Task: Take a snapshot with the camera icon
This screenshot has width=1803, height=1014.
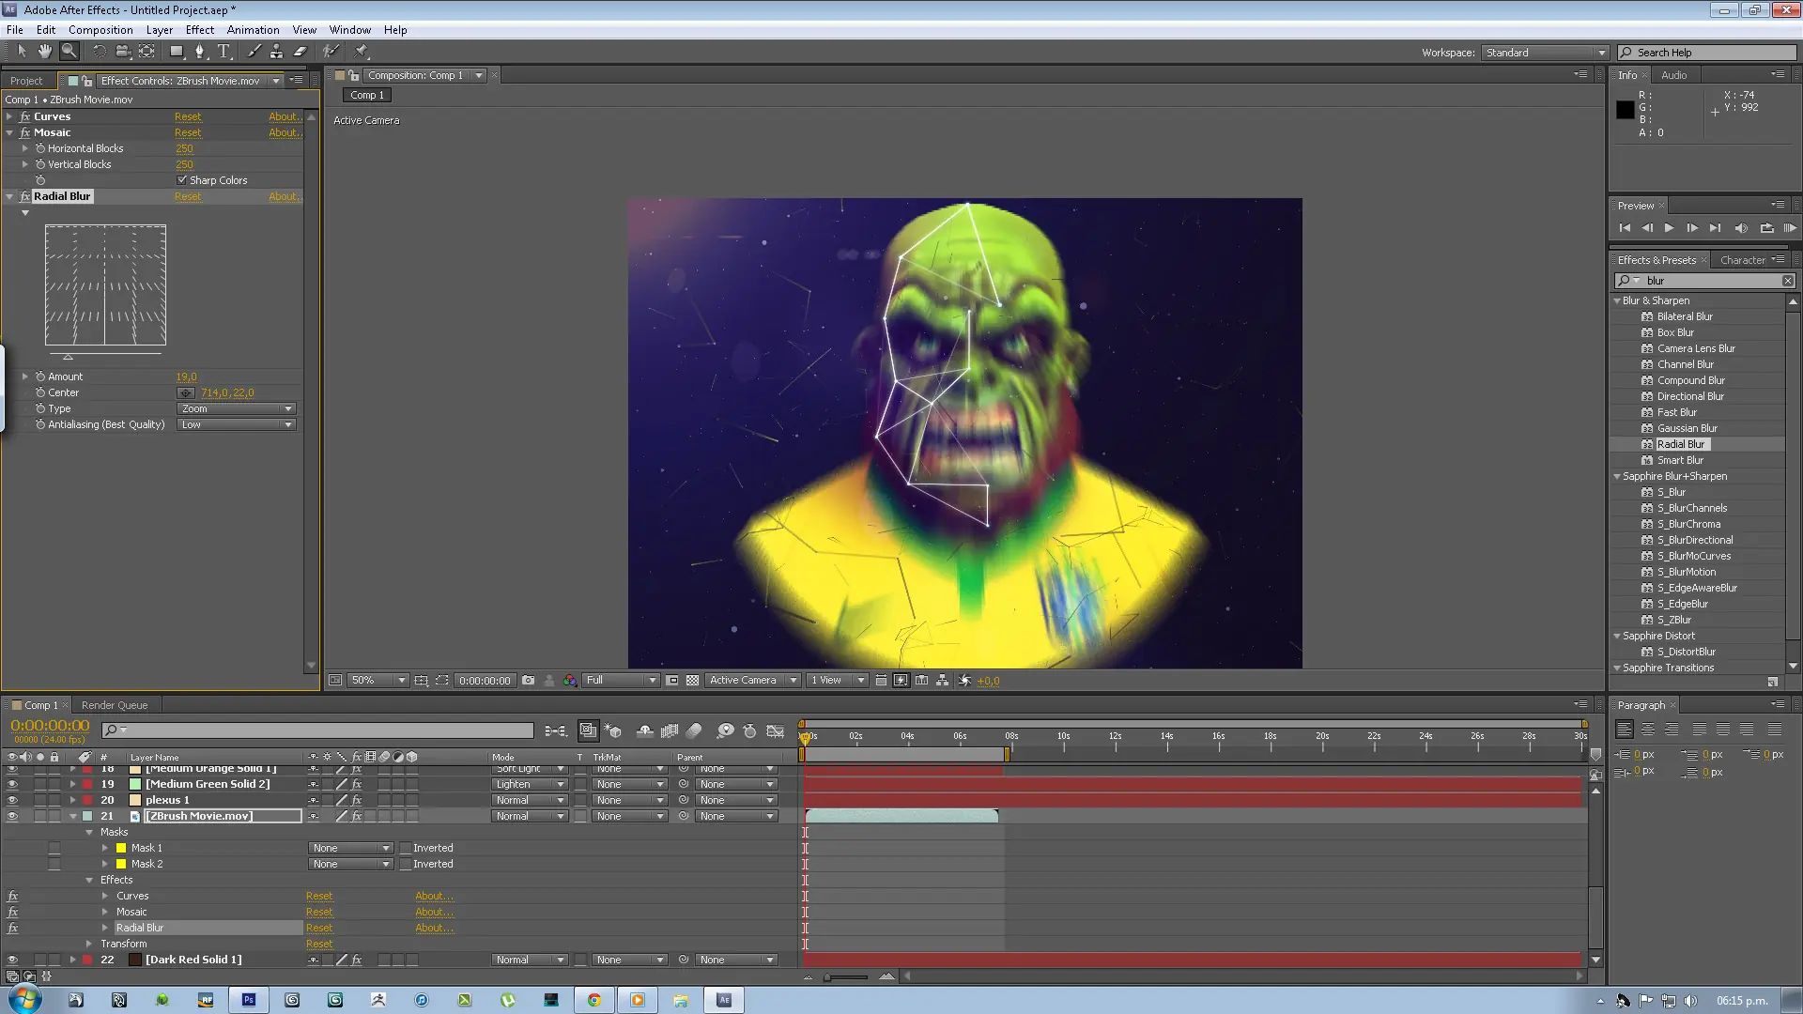Action: click(x=528, y=681)
